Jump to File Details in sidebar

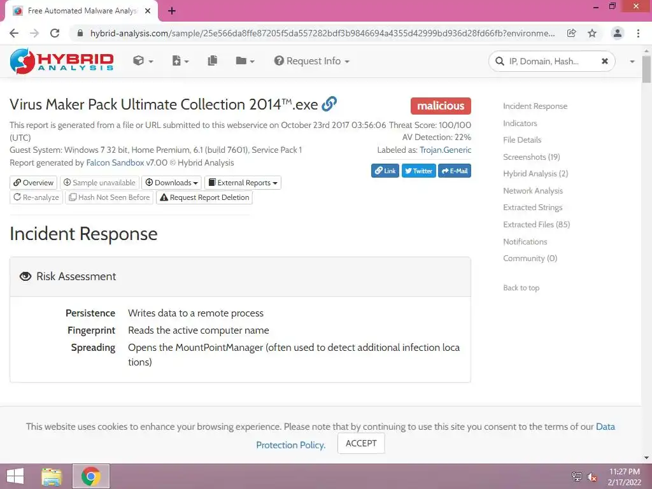coord(522,139)
